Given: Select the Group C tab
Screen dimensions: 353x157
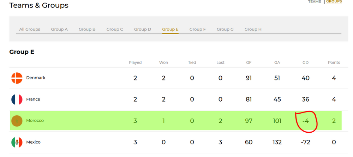Looking at the screenshot, I should tap(115, 29).
